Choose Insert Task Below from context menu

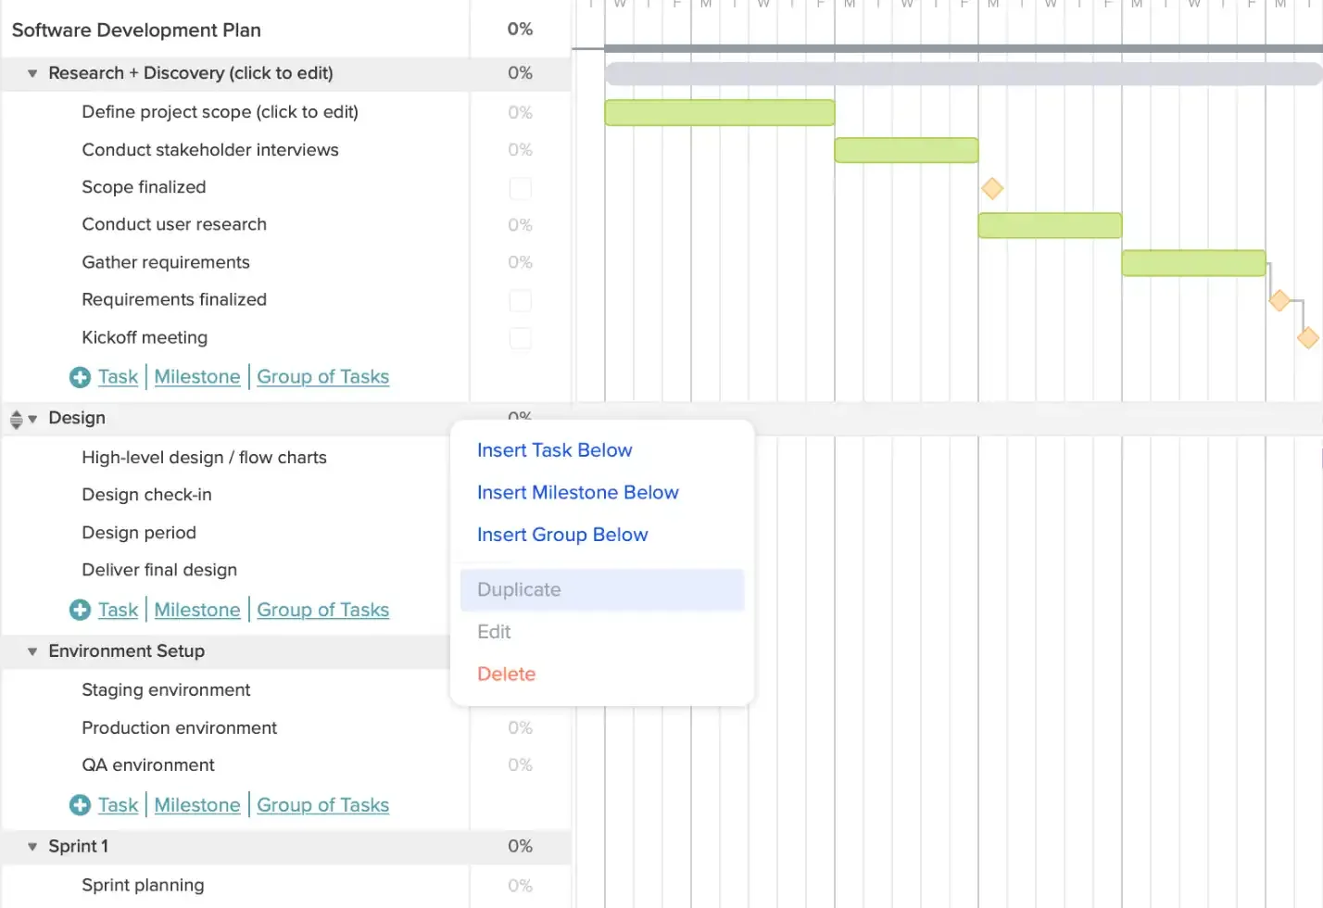pyautogui.click(x=554, y=450)
